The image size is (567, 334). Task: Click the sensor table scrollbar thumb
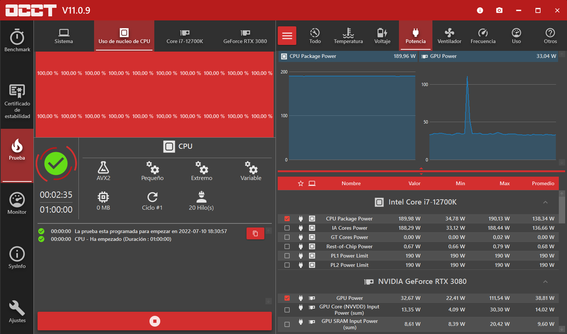(x=562, y=210)
